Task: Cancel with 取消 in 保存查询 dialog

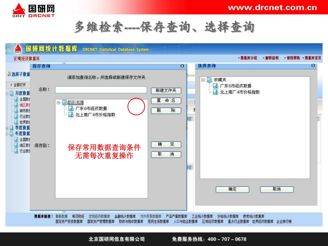Action: [166, 154]
